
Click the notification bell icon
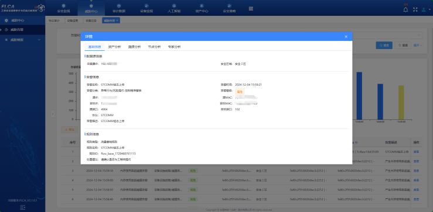pyautogui.click(x=405, y=9)
